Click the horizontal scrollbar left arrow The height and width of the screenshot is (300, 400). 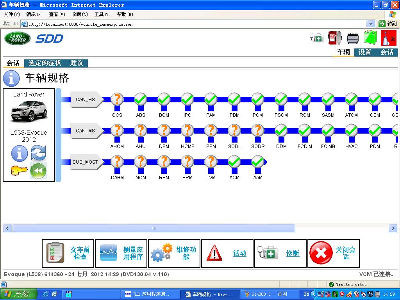[7, 228]
